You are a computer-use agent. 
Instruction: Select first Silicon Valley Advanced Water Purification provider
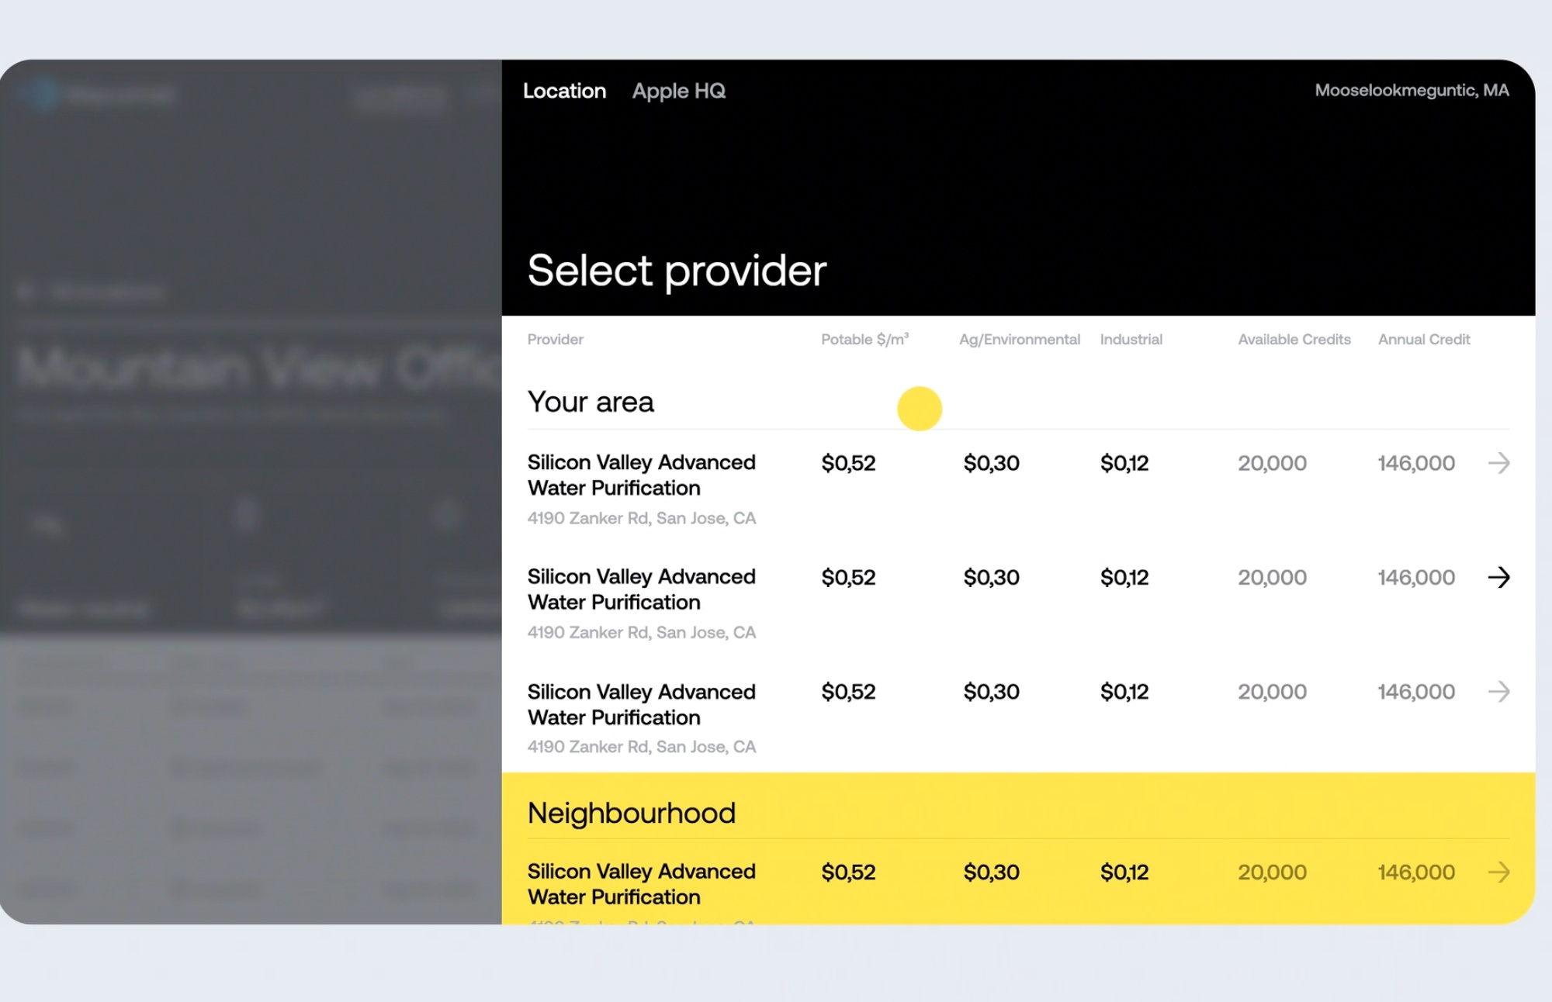click(x=641, y=475)
